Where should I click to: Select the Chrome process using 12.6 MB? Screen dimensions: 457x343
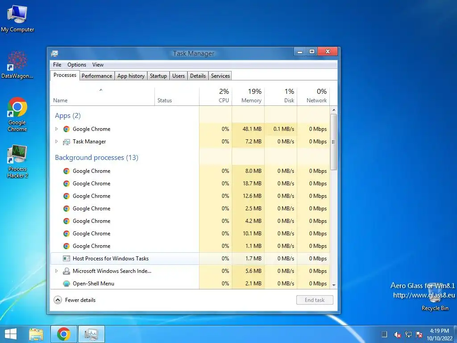point(190,196)
